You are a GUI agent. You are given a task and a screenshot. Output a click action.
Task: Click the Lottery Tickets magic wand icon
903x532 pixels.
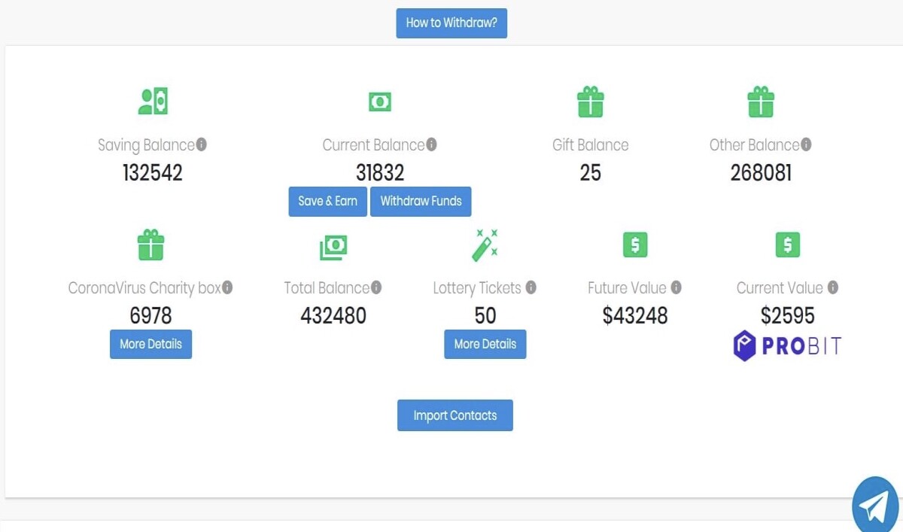coord(485,245)
